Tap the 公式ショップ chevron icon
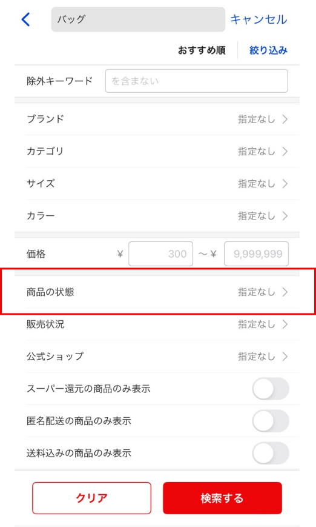Screen dimensions: 316x527 [x=285, y=357]
